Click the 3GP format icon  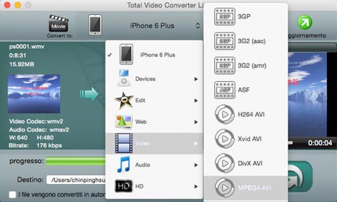(225, 17)
